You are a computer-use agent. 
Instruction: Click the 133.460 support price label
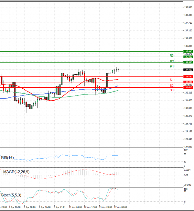point(188,77)
